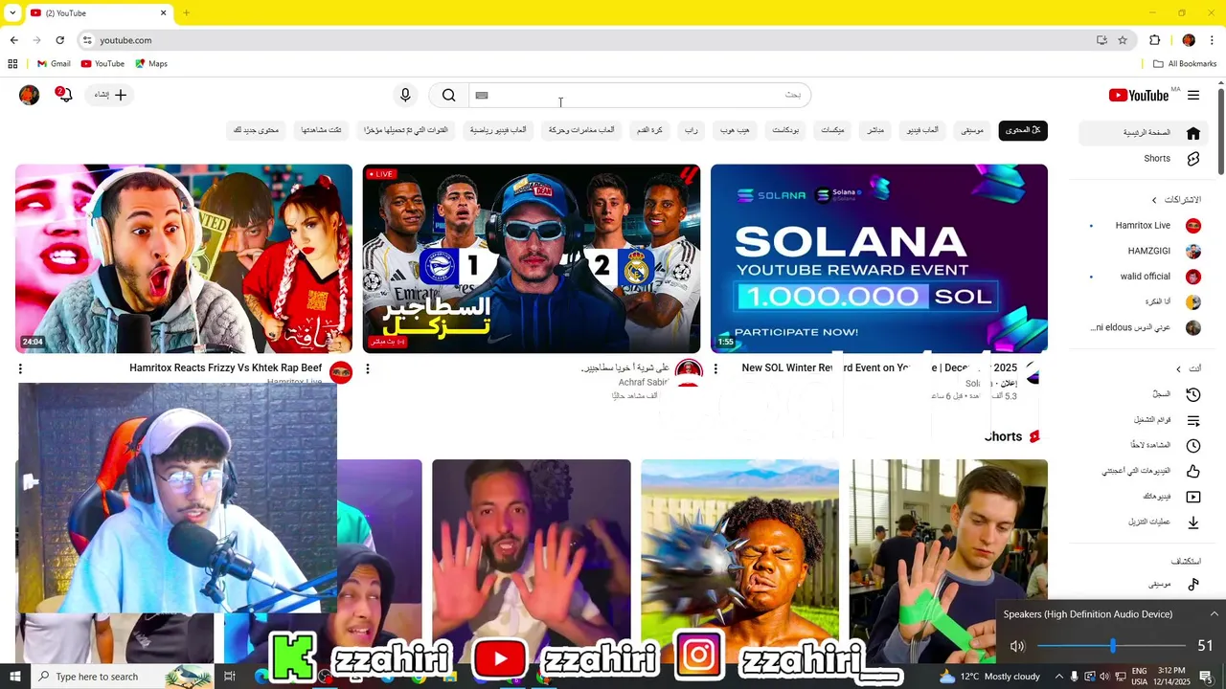Open Watch Later clock icon in sidebar
Screen dimensions: 1226x689
tap(1193, 446)
